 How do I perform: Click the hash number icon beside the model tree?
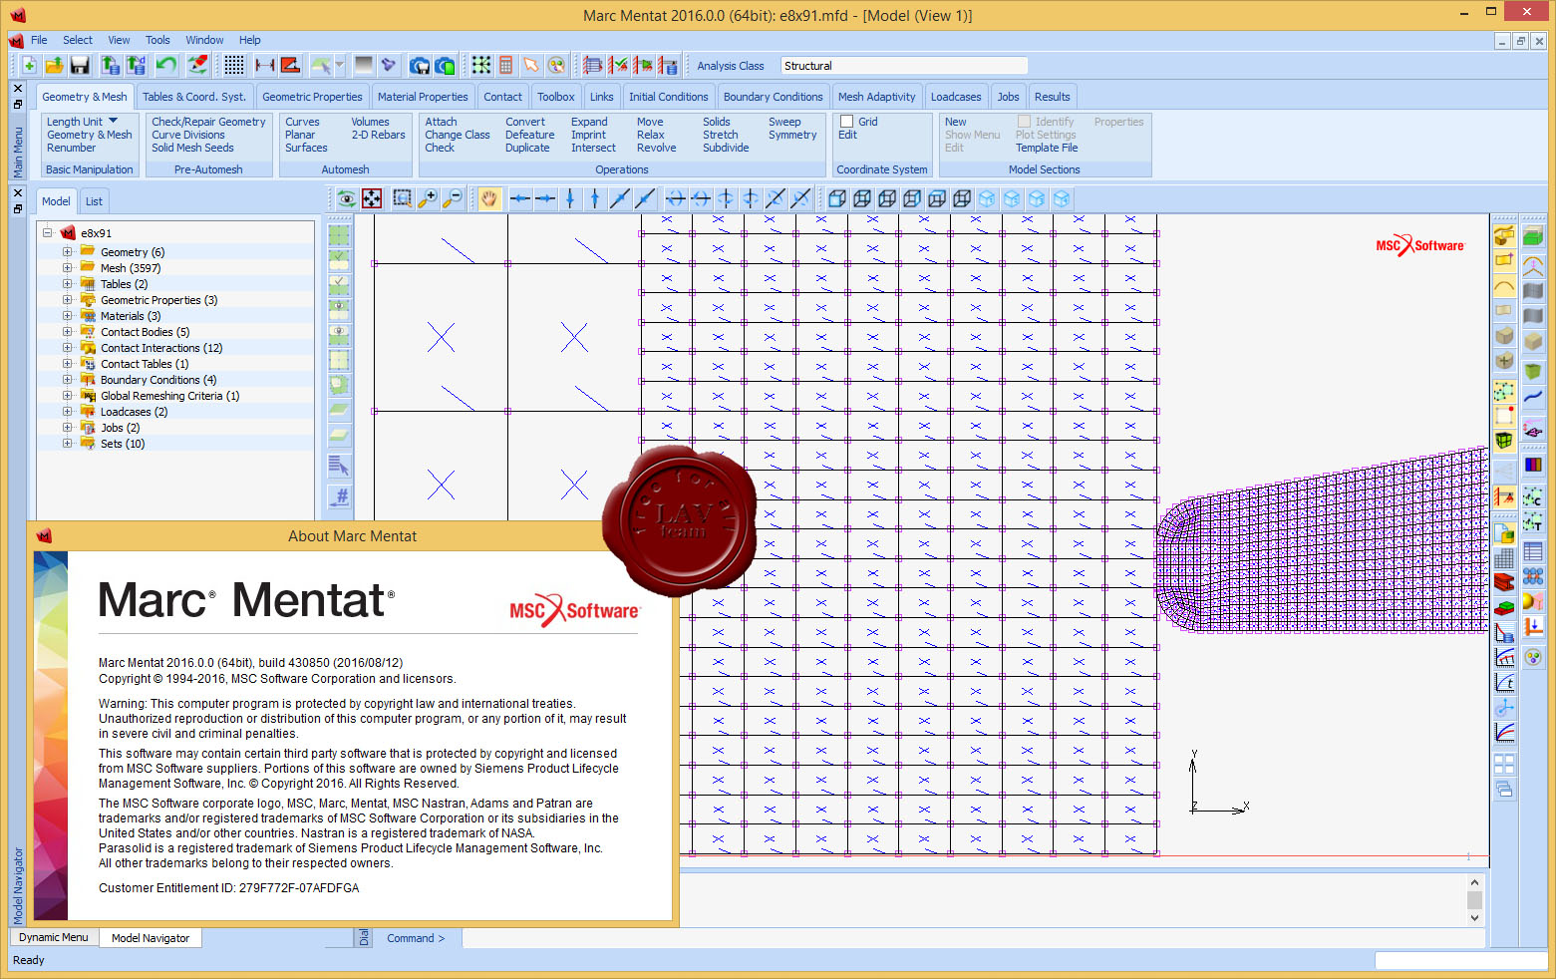click(x=339, y=495)
